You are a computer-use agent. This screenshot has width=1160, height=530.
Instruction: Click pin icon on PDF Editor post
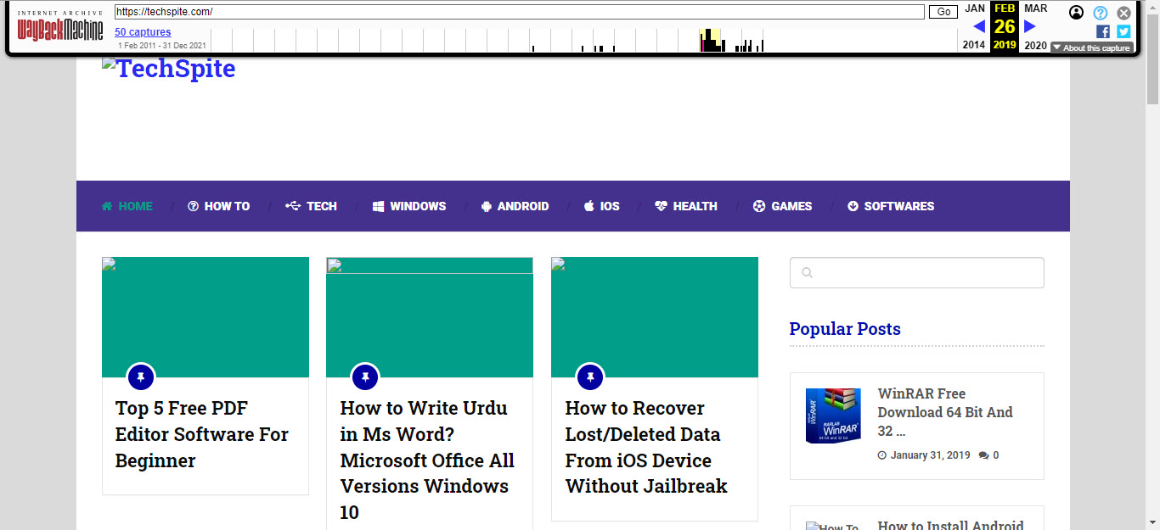point(141,377)
